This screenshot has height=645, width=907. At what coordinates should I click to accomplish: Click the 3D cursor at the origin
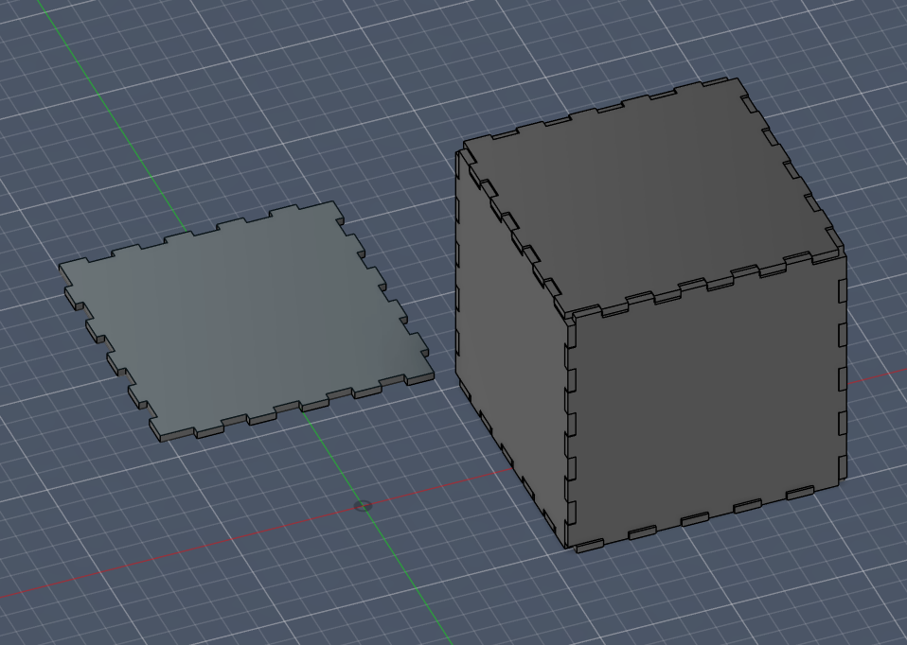coord(363,506)
